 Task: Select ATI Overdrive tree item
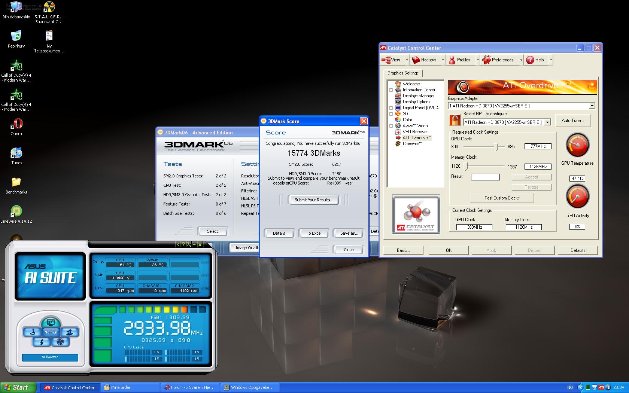(417, 138)
